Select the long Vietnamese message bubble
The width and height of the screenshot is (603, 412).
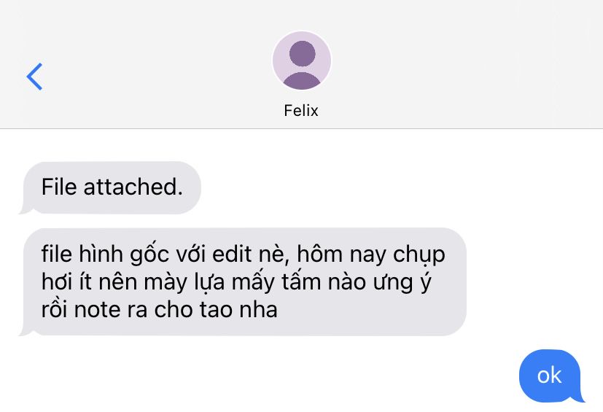tap(244, 281)
